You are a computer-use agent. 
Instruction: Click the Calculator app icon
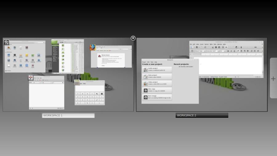(77, 82)
